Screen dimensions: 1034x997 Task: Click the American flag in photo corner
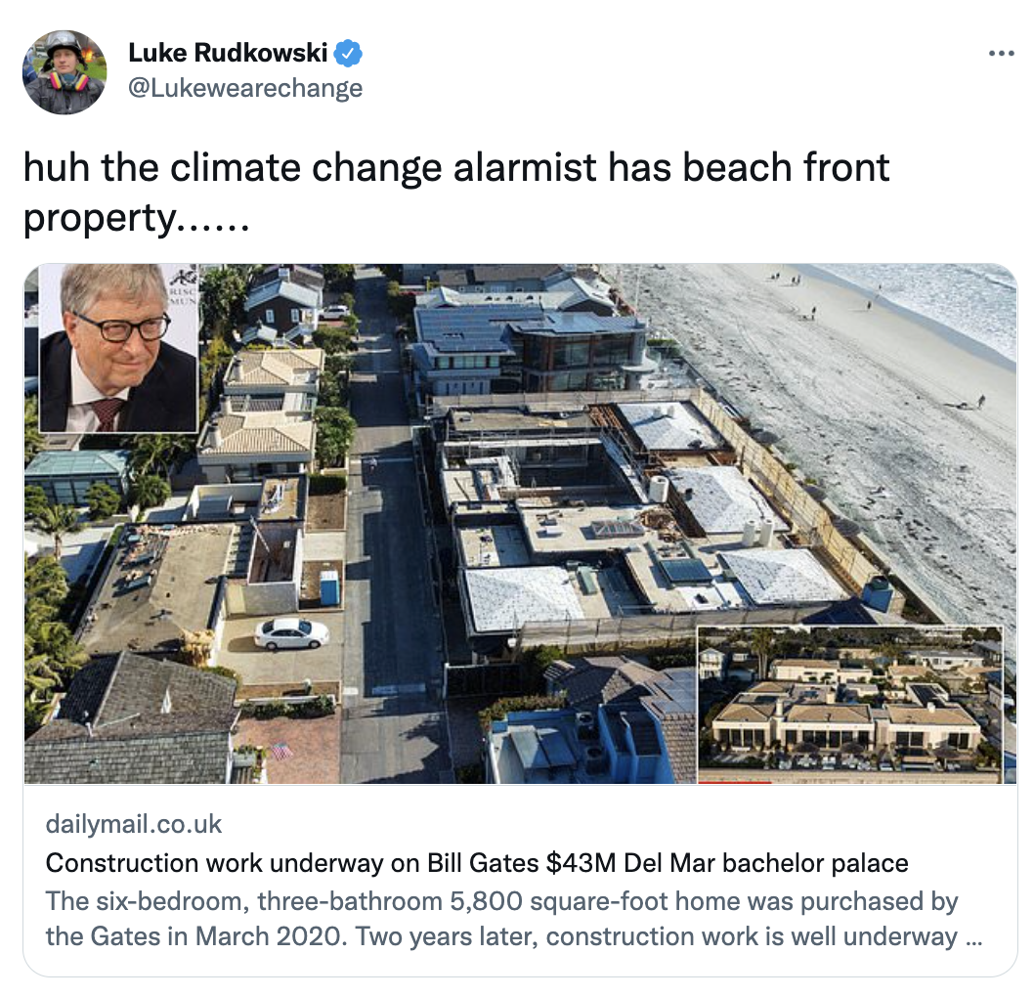click(x=281, y=751)
